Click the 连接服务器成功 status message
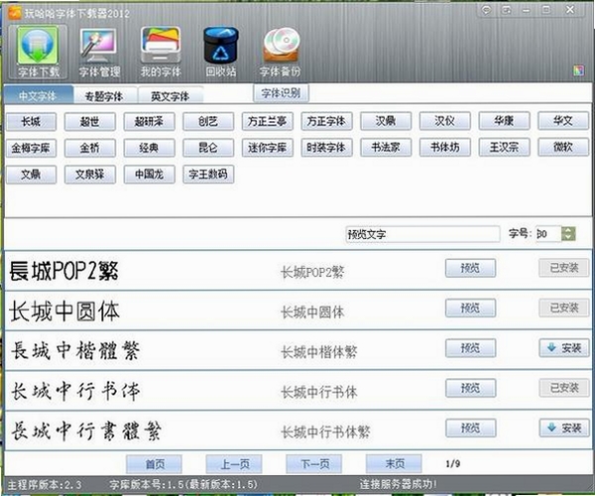Screen dimensions: 595x496 (398, 484)
